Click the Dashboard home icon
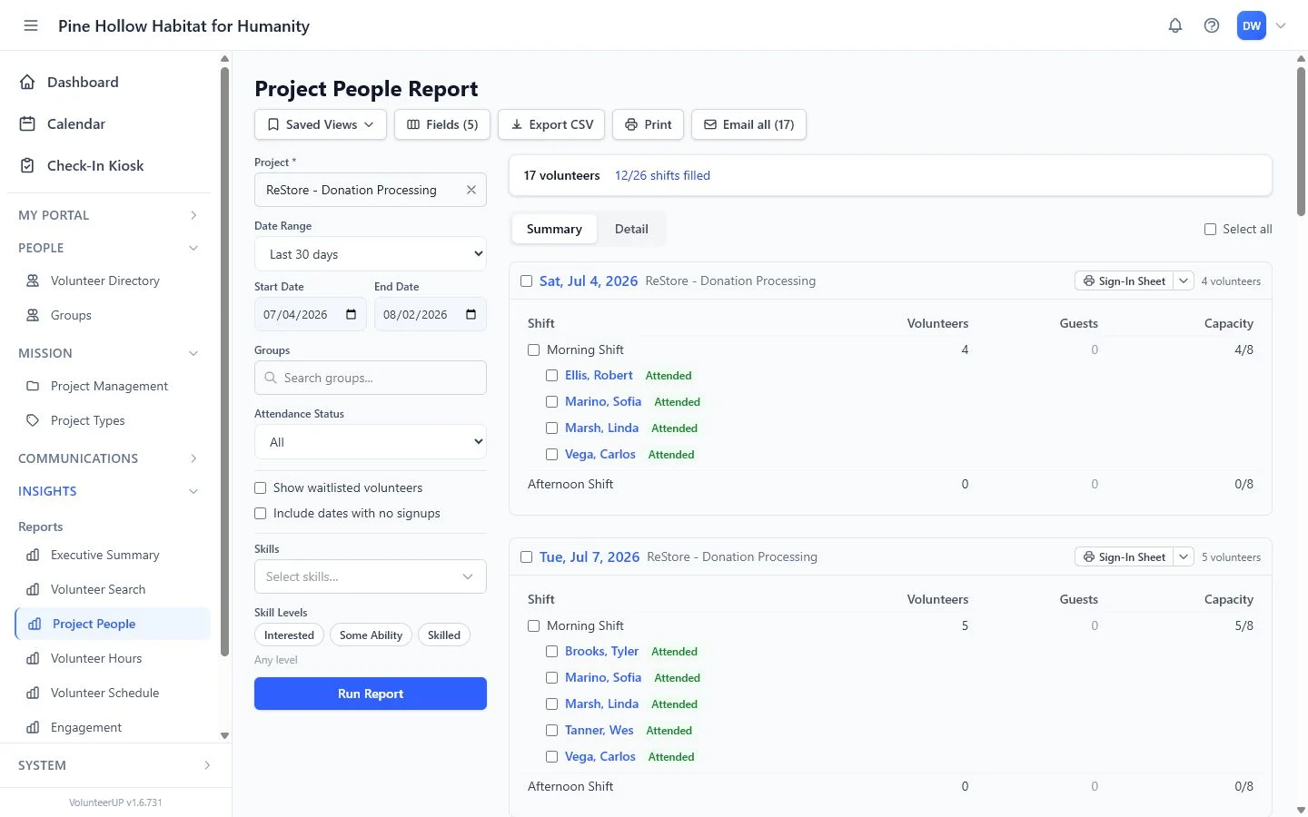The image size is (1308, 817). (28, 82)
